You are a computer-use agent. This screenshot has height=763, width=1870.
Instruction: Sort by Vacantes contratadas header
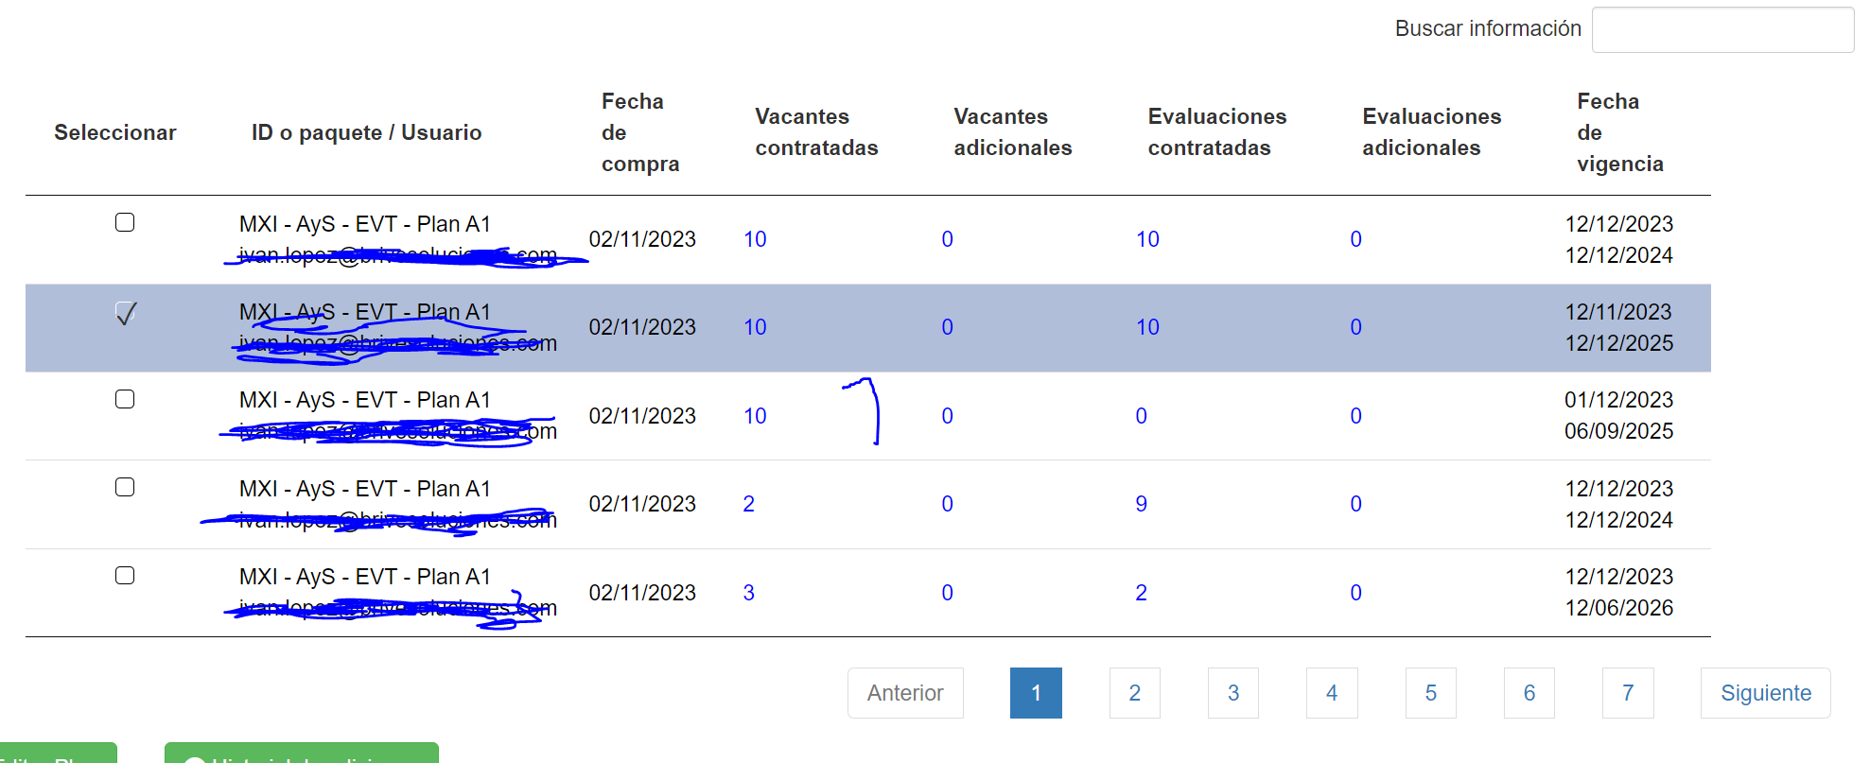(816, 132)
